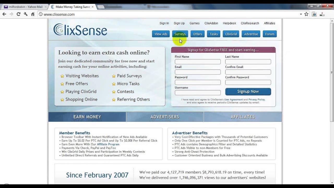Click the Since February 2007 text

click(x=97, y=175)
